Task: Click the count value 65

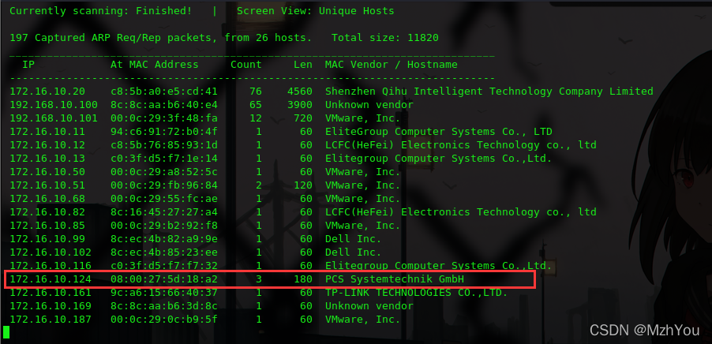Action: point(256,105)
